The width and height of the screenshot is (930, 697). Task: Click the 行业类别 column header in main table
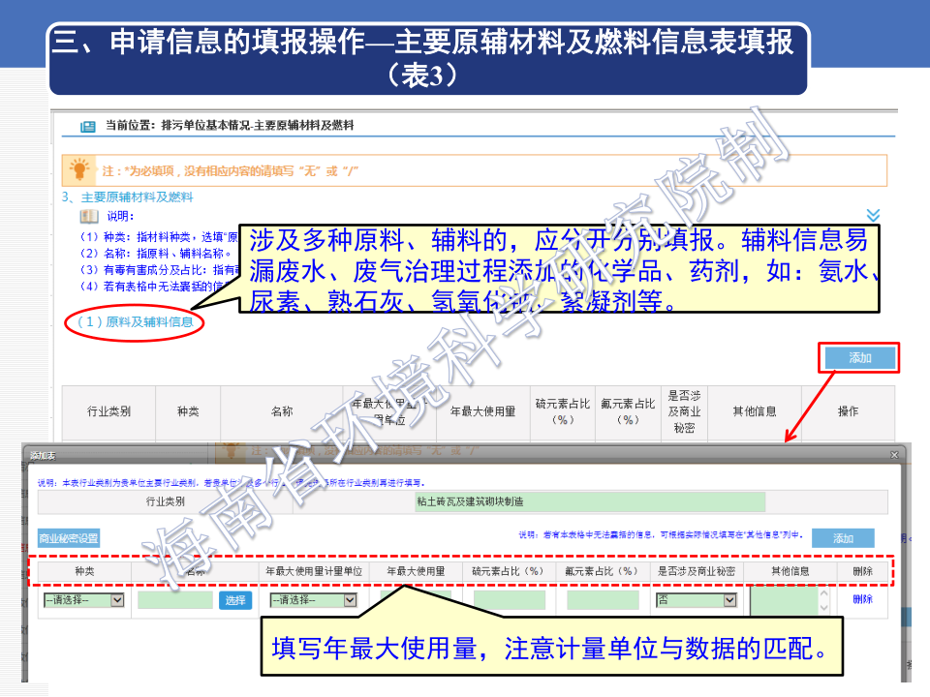point(108,411)
